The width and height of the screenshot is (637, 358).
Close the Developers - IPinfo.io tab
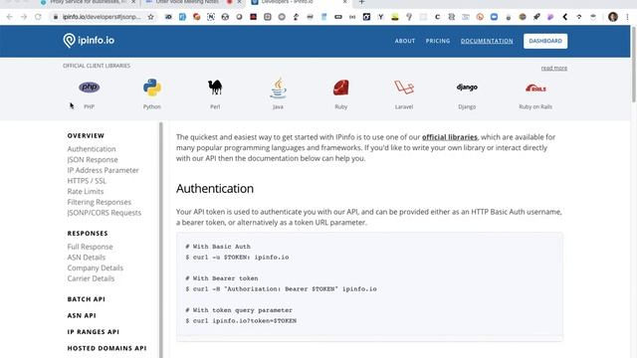click(345, 2)
